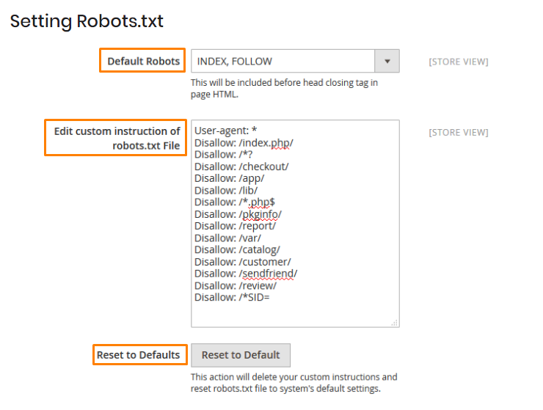Click the User-agent: * line
The width and height of the screenshot is (543, 410).
pyautogui.click(x=225, y=131)
